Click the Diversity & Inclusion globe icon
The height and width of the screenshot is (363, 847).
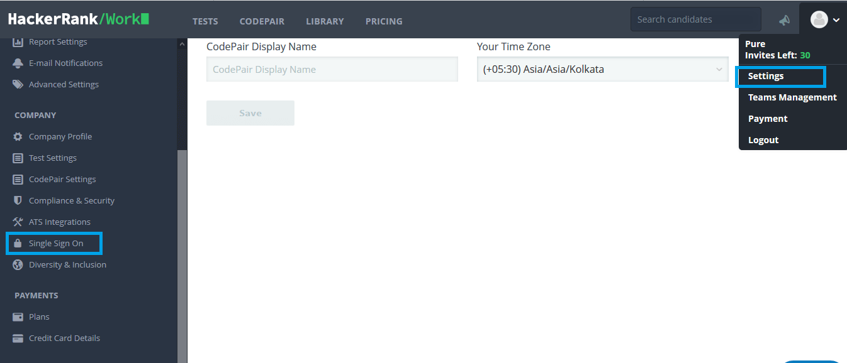(18, 265)
